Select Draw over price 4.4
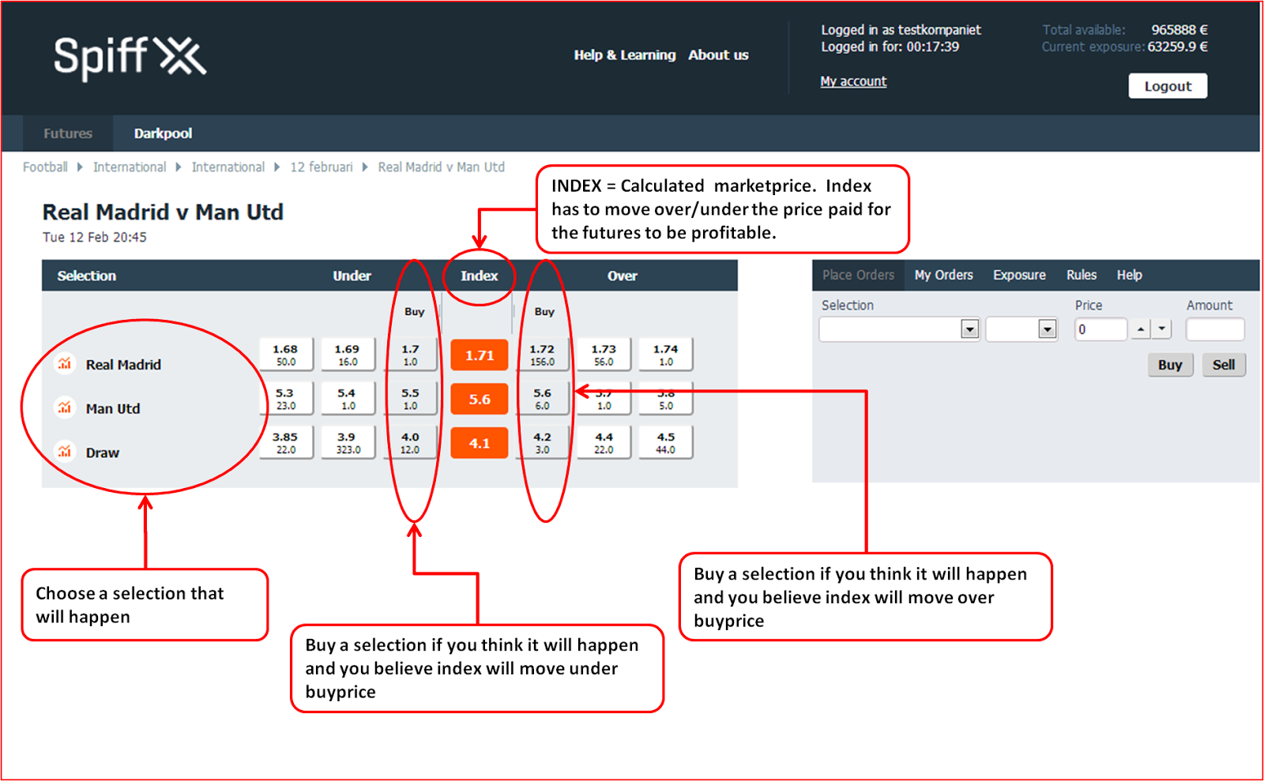Screen dimensions: 1264x781 604,443
